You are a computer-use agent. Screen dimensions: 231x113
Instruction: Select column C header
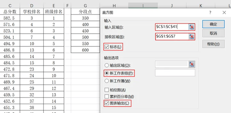point(10,6)
